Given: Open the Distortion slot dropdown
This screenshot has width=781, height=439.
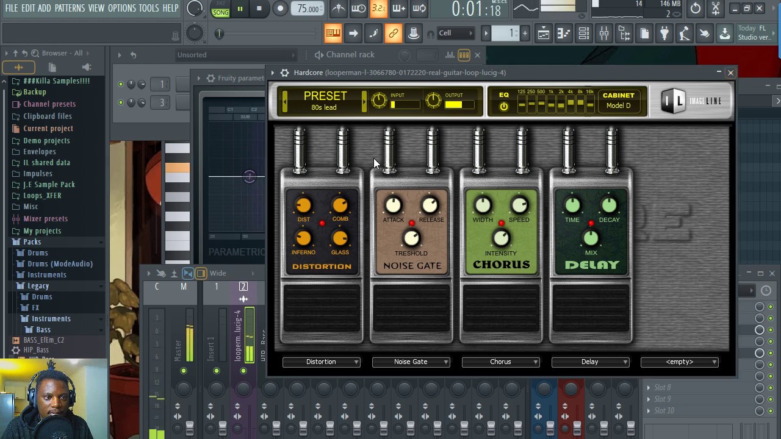Looking at the screenshot, I should [322, 362].
